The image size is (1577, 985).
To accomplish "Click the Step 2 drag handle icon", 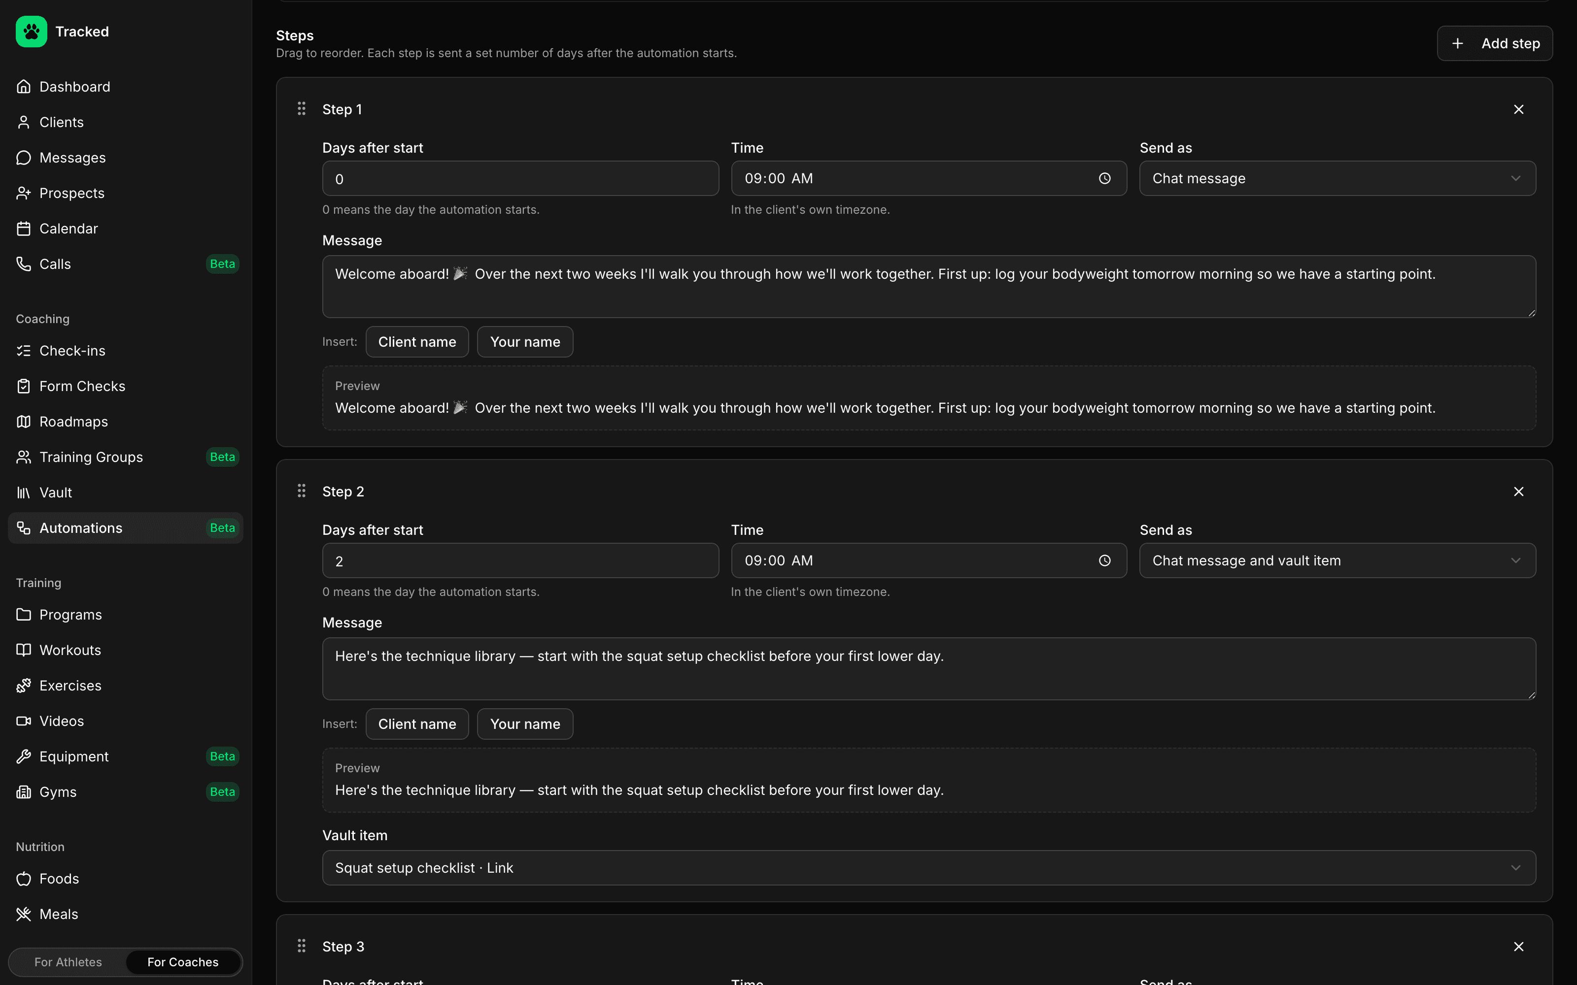I will pyautogui.click(x=301, y=491).
